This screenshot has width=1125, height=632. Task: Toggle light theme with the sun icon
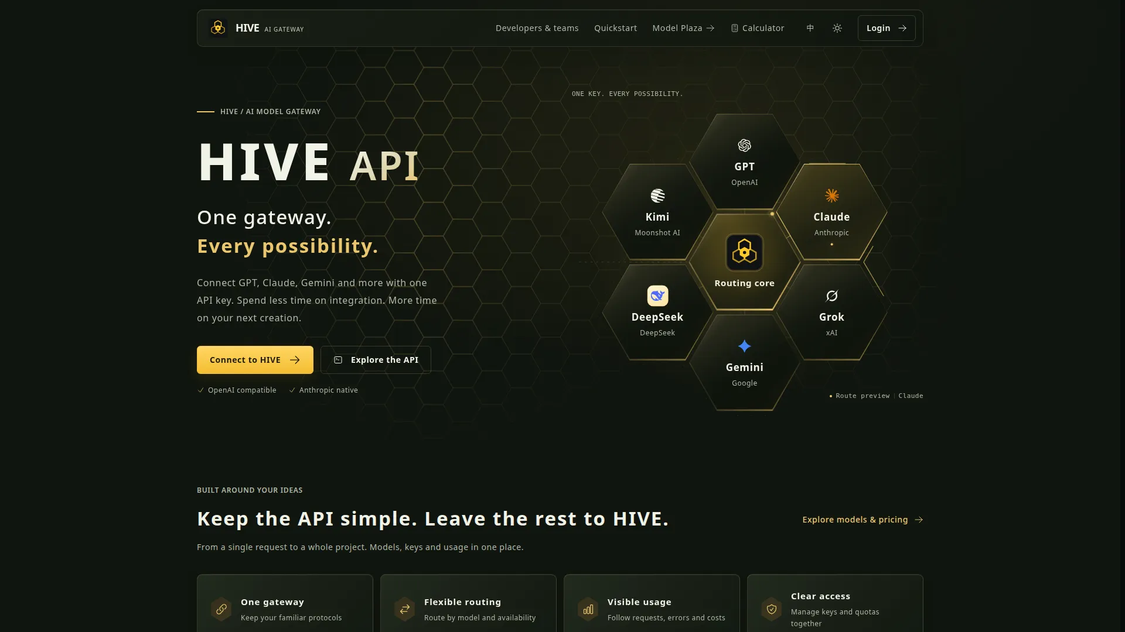[x=837, y=28]
